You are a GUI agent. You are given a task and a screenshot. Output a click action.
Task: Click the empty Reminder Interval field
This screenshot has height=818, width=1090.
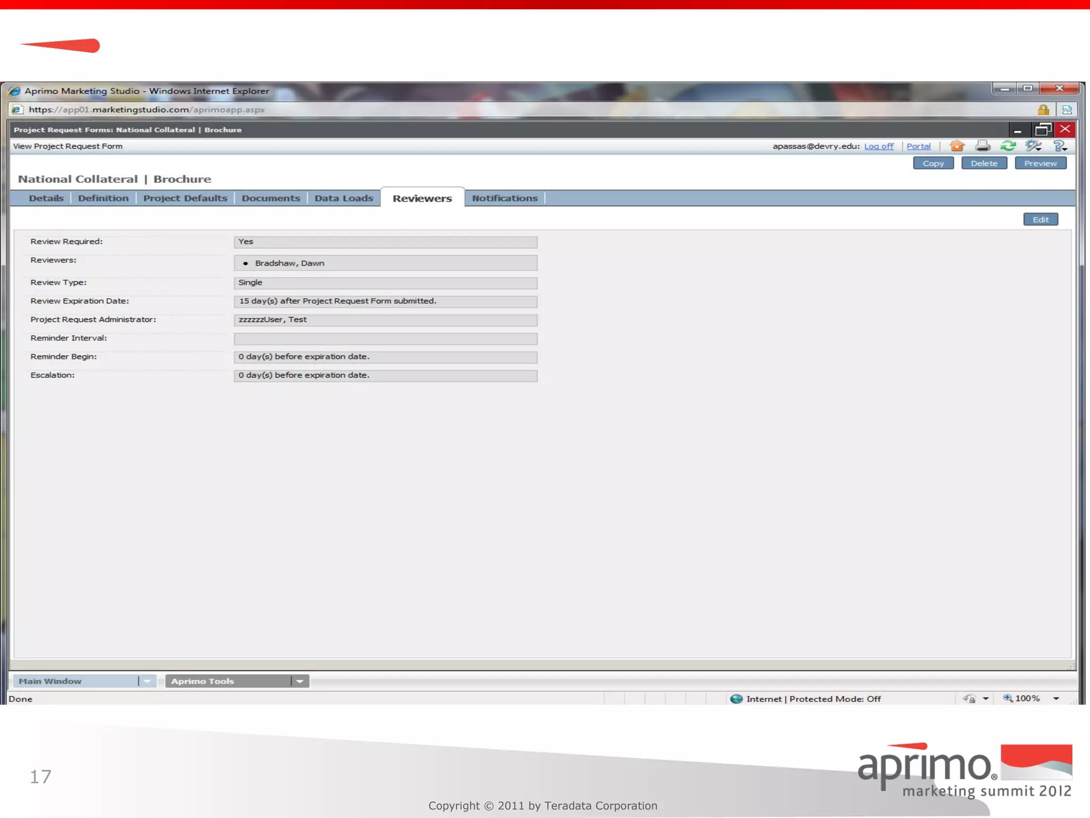385,339
